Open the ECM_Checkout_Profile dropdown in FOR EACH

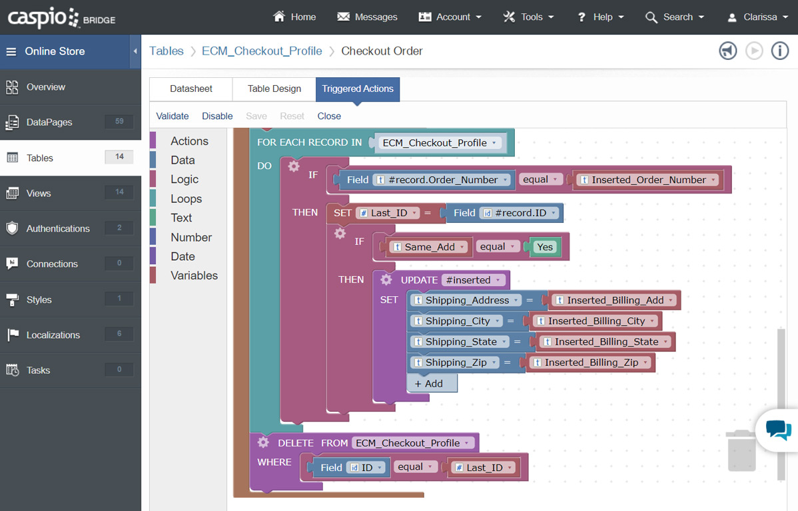coord(440,143)
